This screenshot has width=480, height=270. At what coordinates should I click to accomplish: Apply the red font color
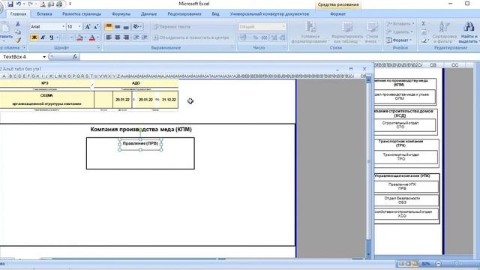91,37
